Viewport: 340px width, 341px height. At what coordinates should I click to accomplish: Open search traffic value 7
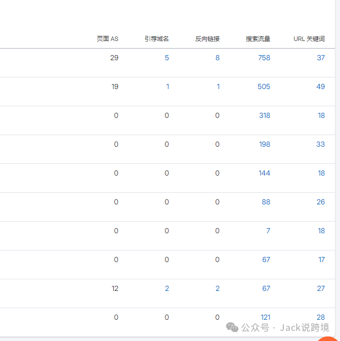[x=268, y=231]
